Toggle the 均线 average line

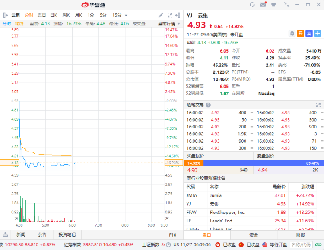click(19, 24)
